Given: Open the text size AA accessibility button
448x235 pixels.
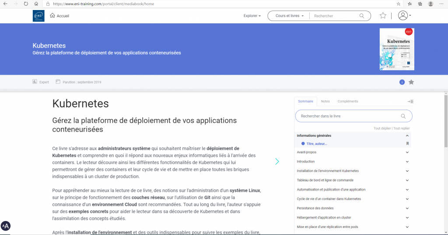Looking at the screenshot, I should coord(5,226).
